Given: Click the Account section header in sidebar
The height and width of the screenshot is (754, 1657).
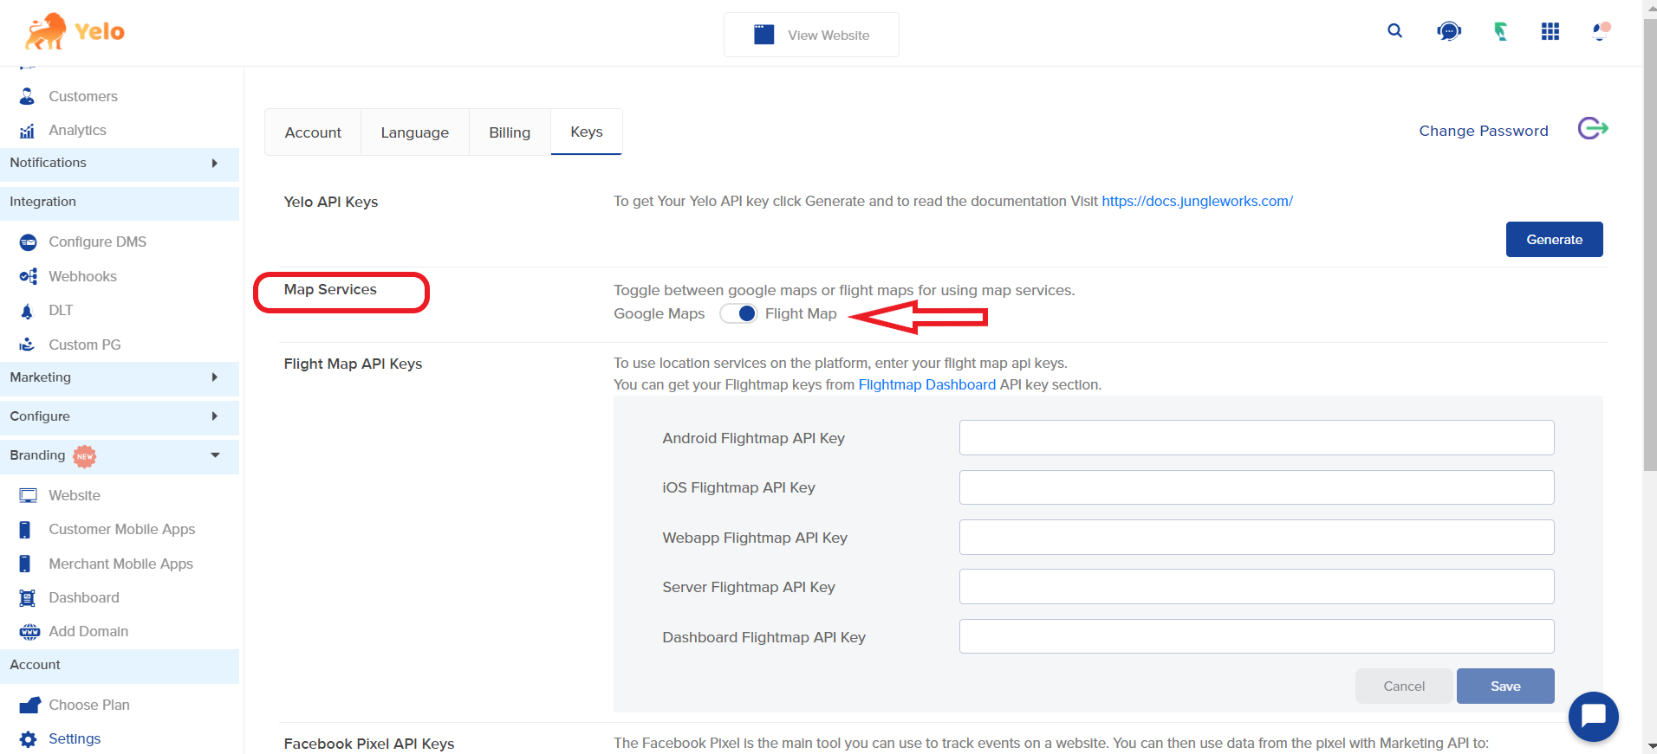Looking at the screenshot, I should 120,666.
